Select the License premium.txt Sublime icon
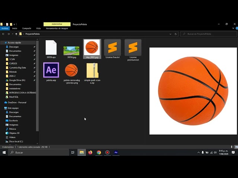 133,47
